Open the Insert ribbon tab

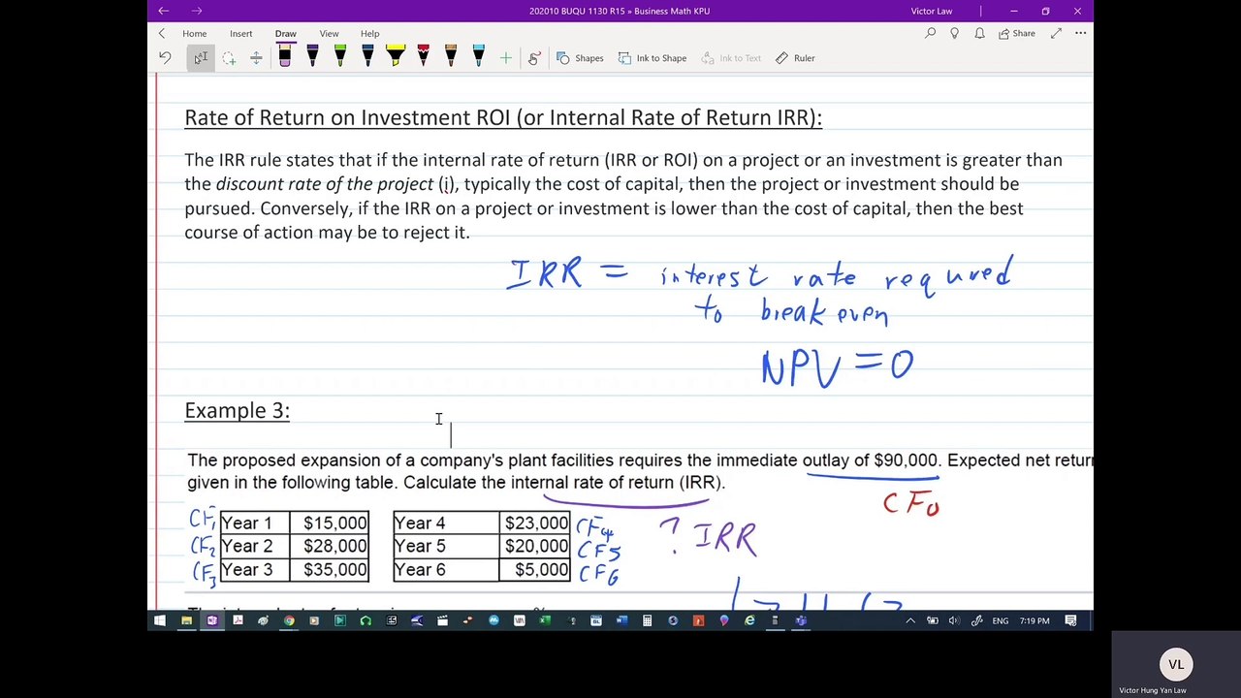click(x=240, y=33)
